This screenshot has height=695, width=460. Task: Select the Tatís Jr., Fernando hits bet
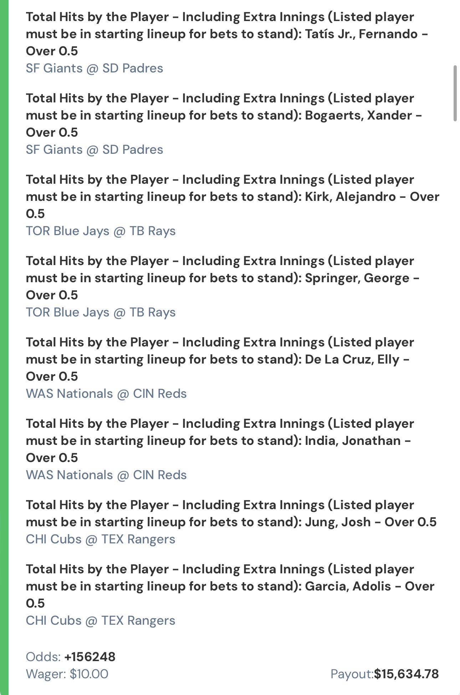tap(227, 34)
